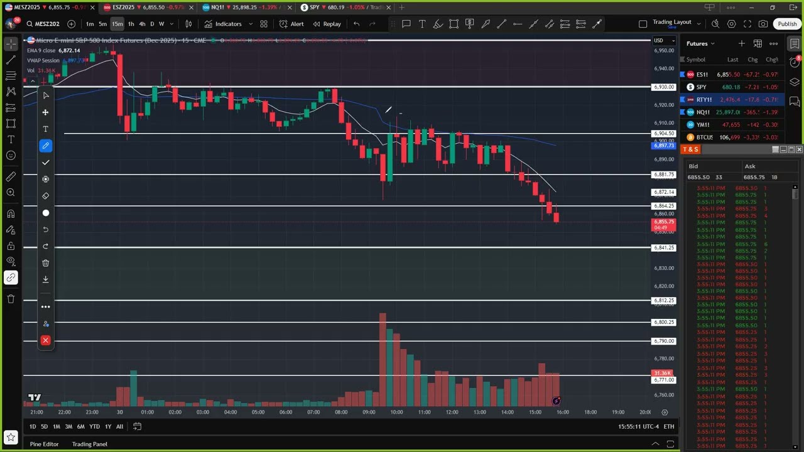Toggle hide all drawings eye icon
804x452 pixels.
pos(11,261)
